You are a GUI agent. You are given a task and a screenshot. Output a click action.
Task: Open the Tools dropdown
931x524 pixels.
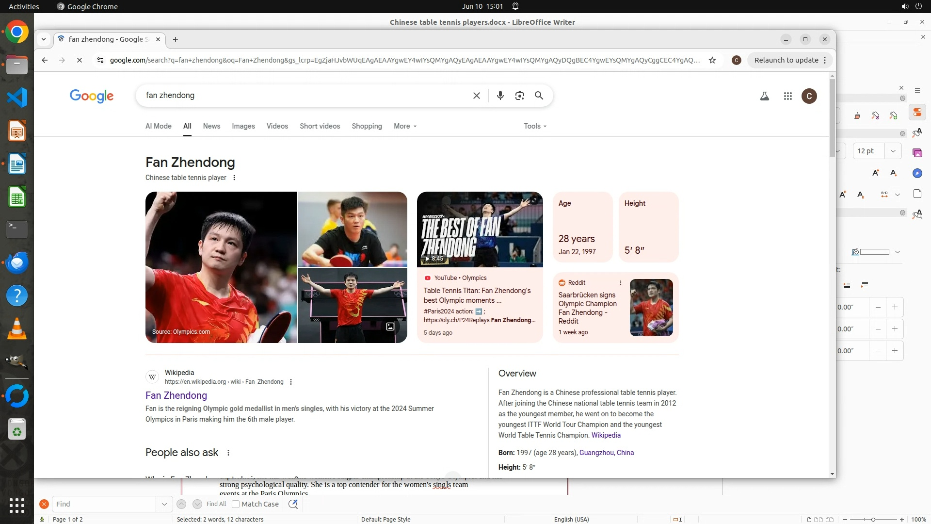click(x=535, y=126)
